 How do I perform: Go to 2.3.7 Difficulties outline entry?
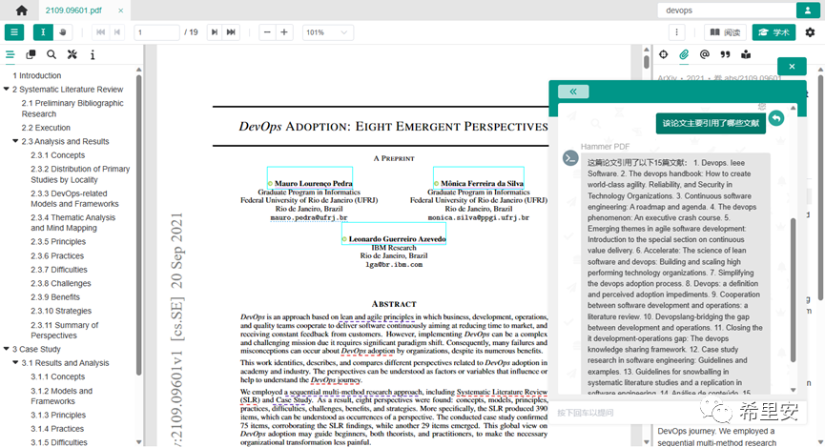59,270
